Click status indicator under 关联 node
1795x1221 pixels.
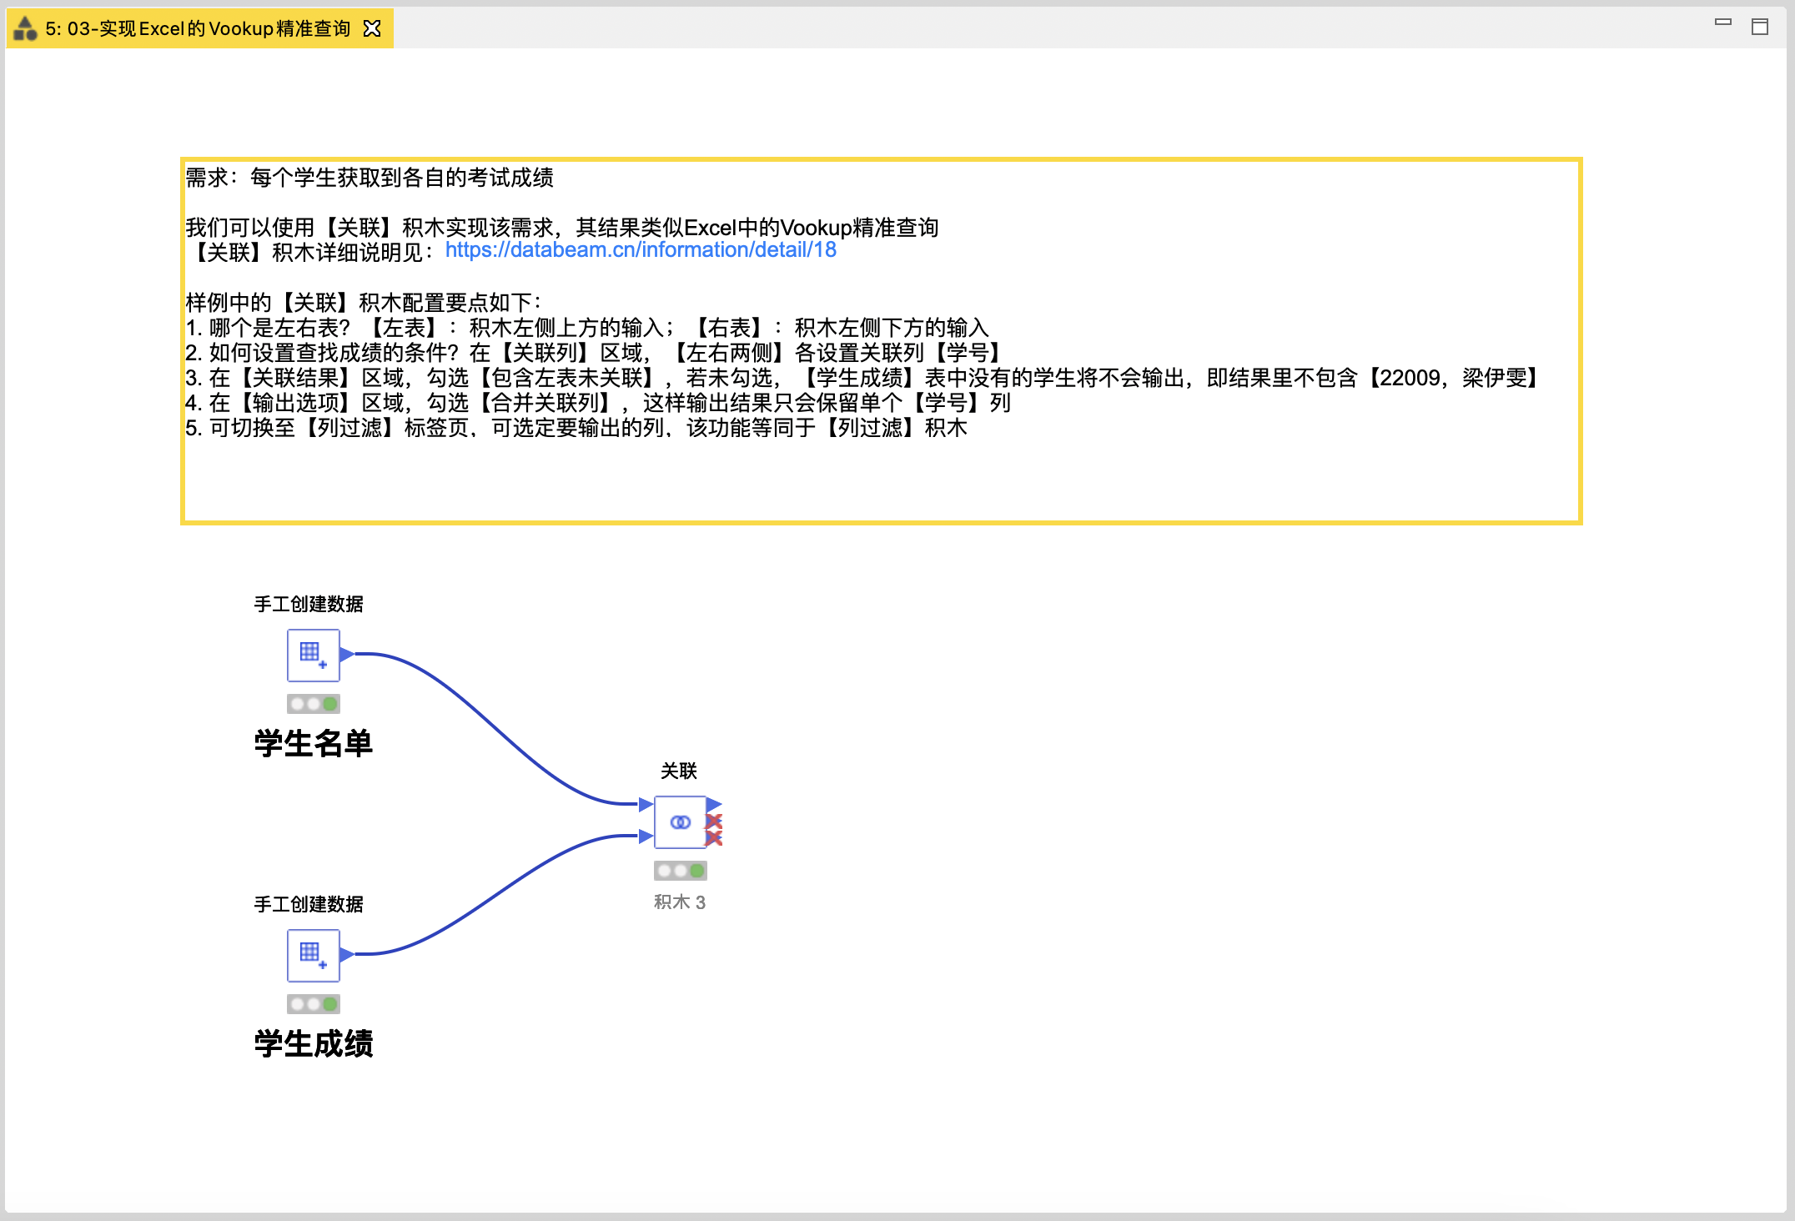pyautogui.click(x=680, y=871)
